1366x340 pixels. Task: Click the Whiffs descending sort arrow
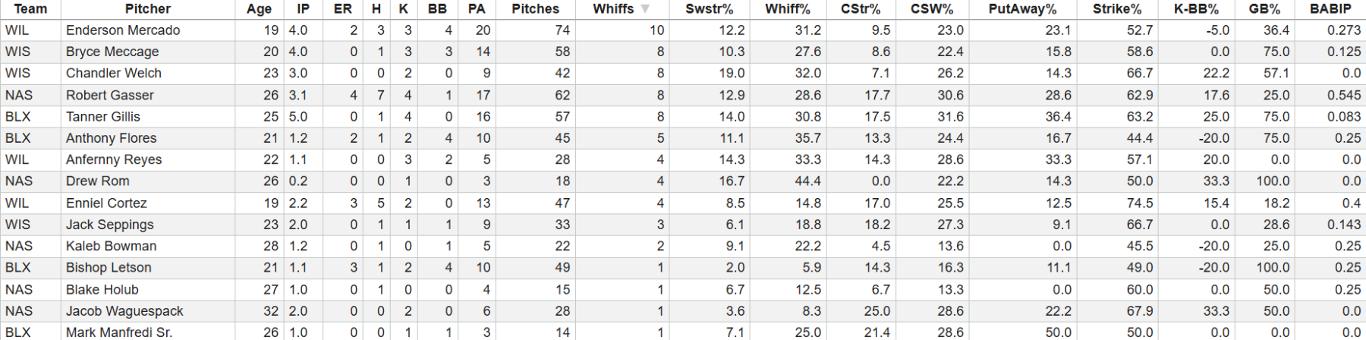tap(645, 9)
